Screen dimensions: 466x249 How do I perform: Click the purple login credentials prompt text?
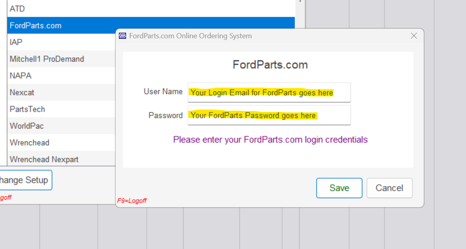click(271, 139)
